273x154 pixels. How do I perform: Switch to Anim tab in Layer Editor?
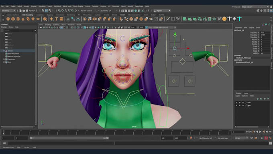point(246,93)
